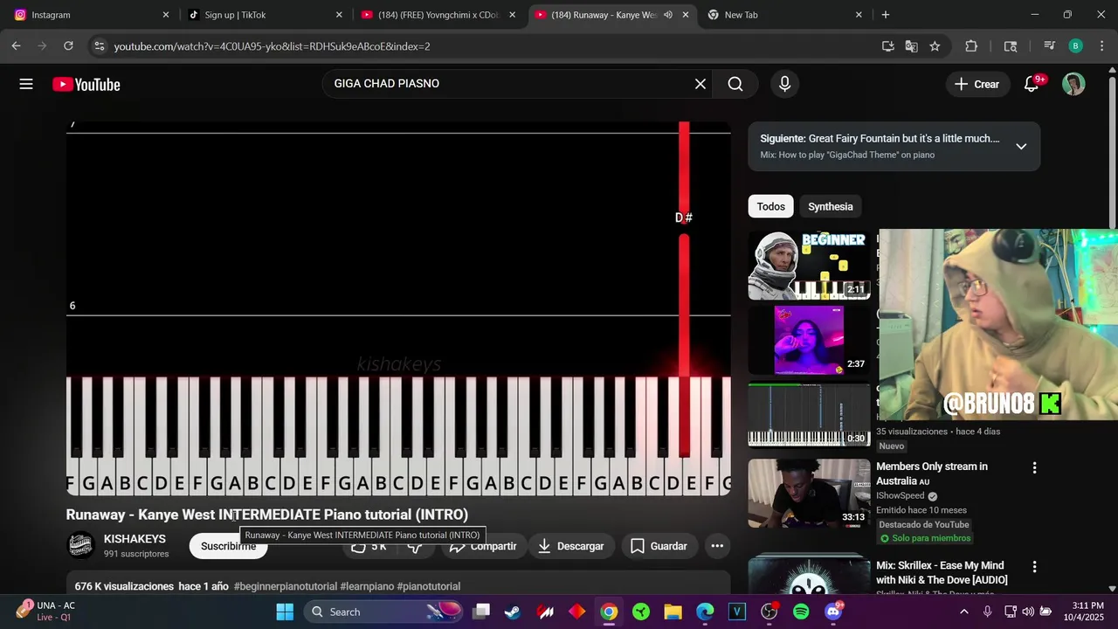Click the browser address bar URL

(272, 46)
